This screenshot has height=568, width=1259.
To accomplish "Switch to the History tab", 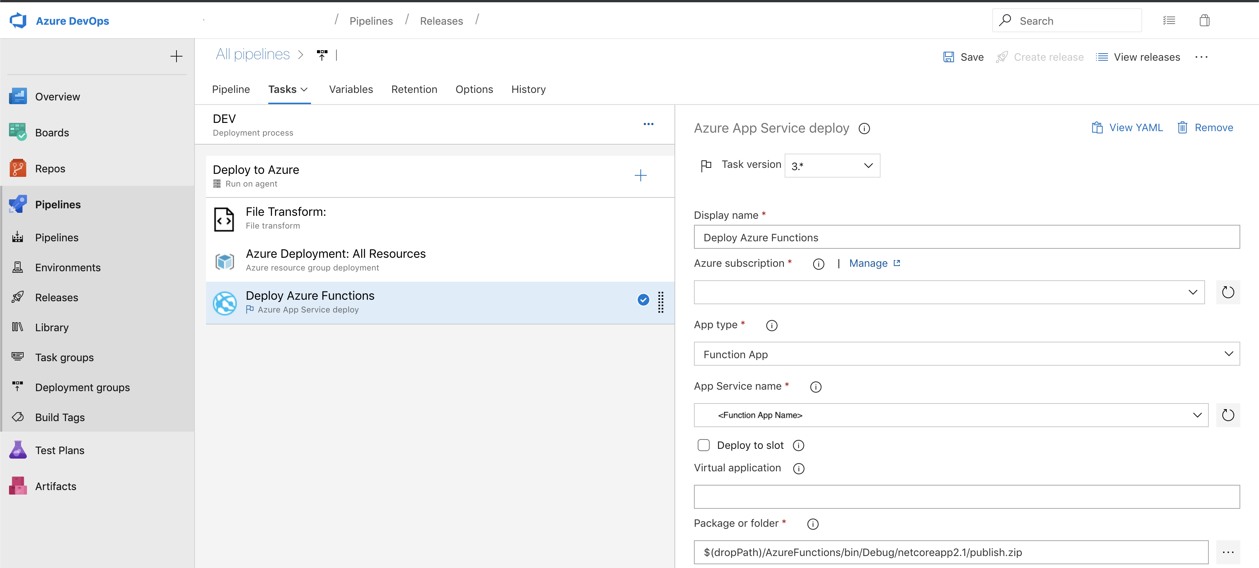I will (x=528, y=90).
